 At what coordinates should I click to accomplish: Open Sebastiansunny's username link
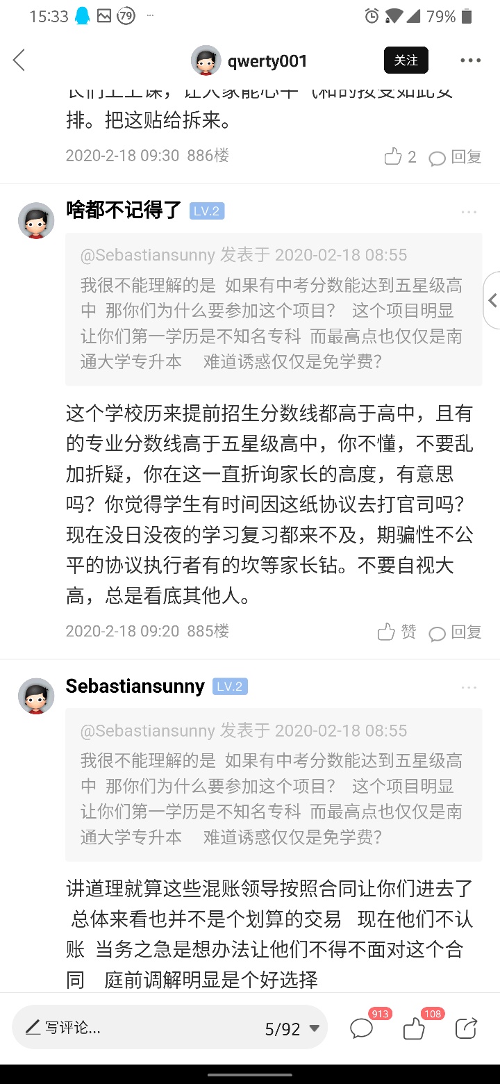(135, 687)
